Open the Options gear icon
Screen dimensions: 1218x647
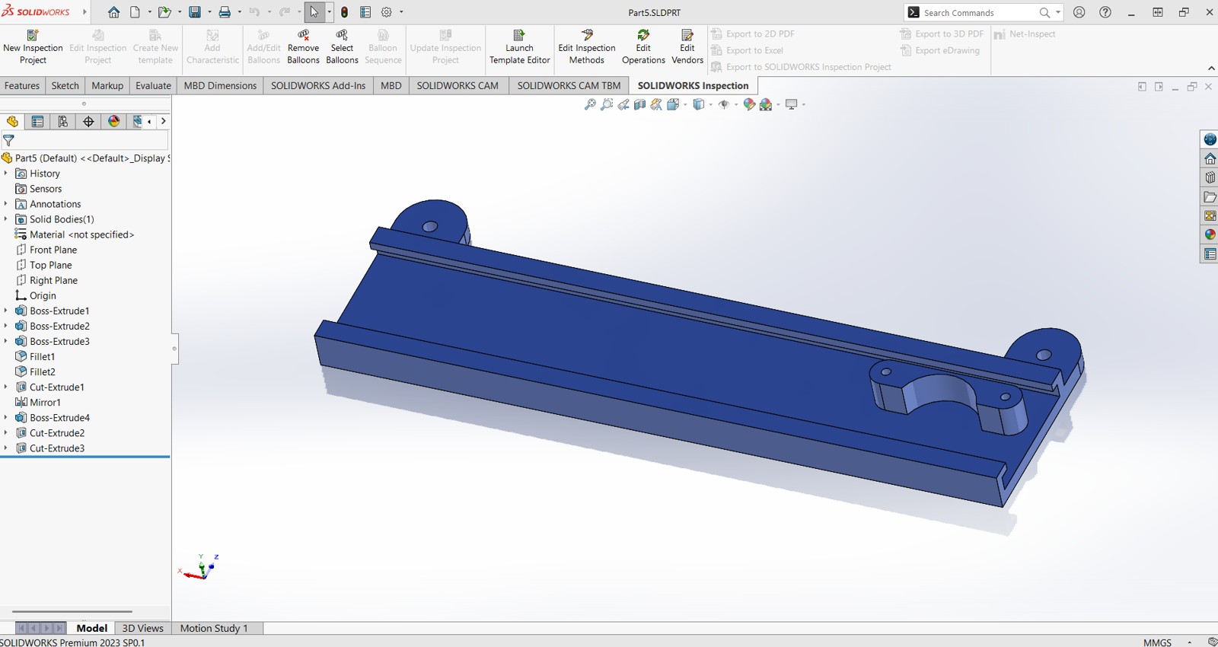(x=387, y=12)
